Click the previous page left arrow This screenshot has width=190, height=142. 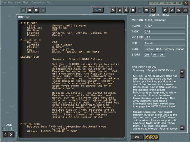5,134
